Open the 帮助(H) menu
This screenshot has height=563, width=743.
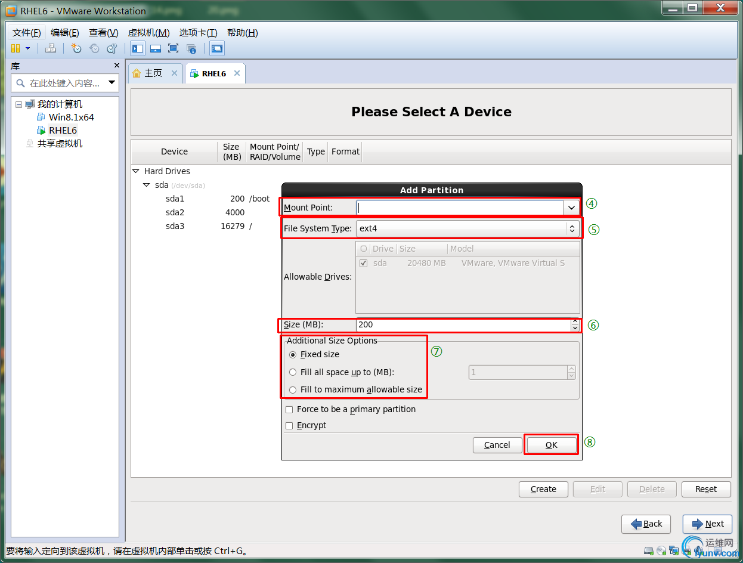(243, 33)
